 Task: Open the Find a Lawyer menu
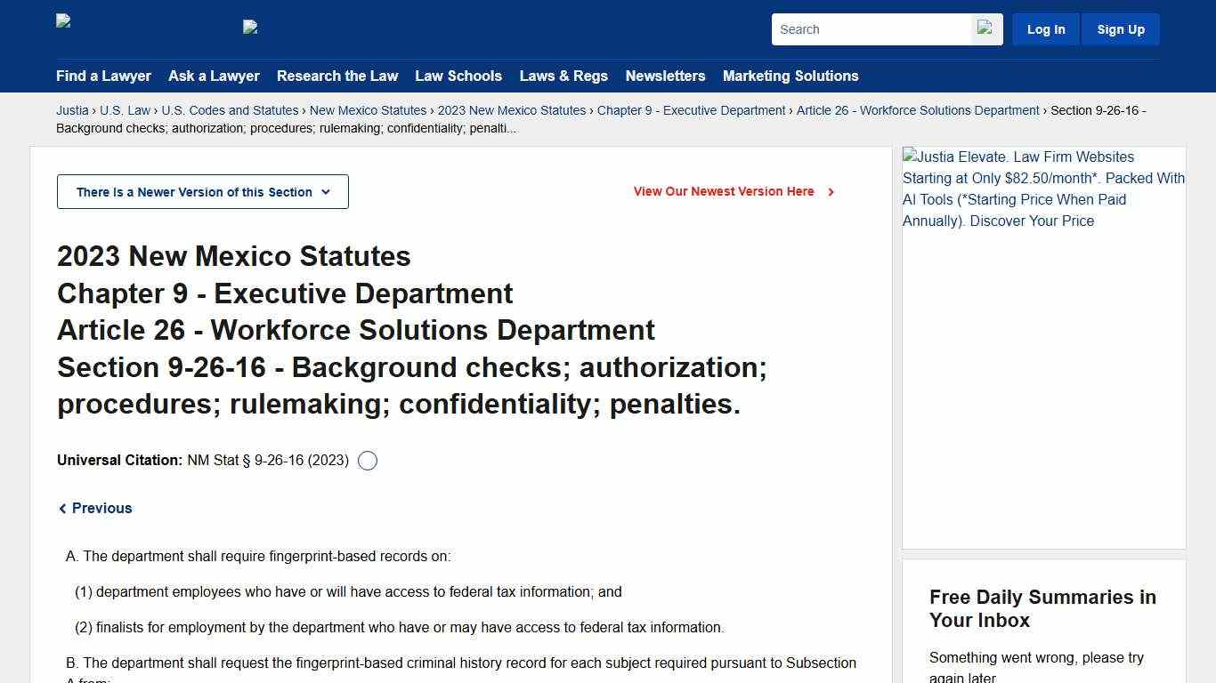click(x=103, y=76)
